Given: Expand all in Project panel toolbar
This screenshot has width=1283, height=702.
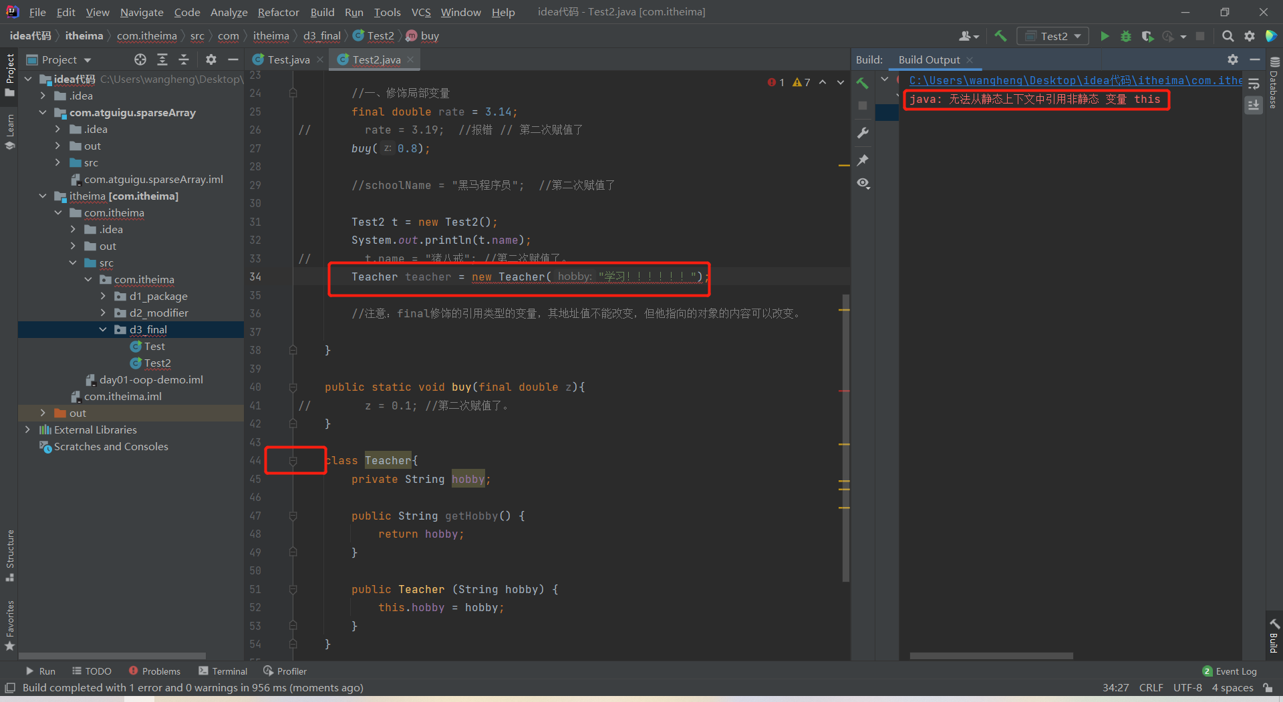Looking at the screenshot, I should pyautogui.click(x=162, y=59).
